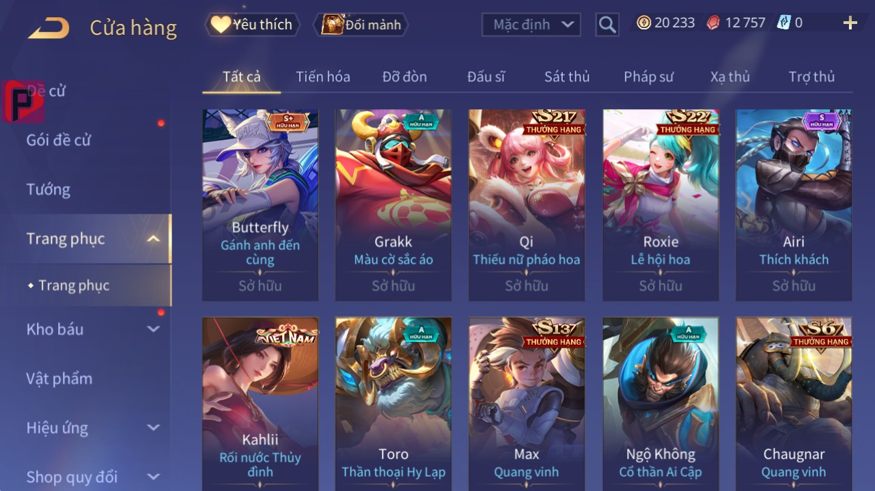Expand the Shop quy đổi section
Screen dimensions: 875x491
point(154,477)
